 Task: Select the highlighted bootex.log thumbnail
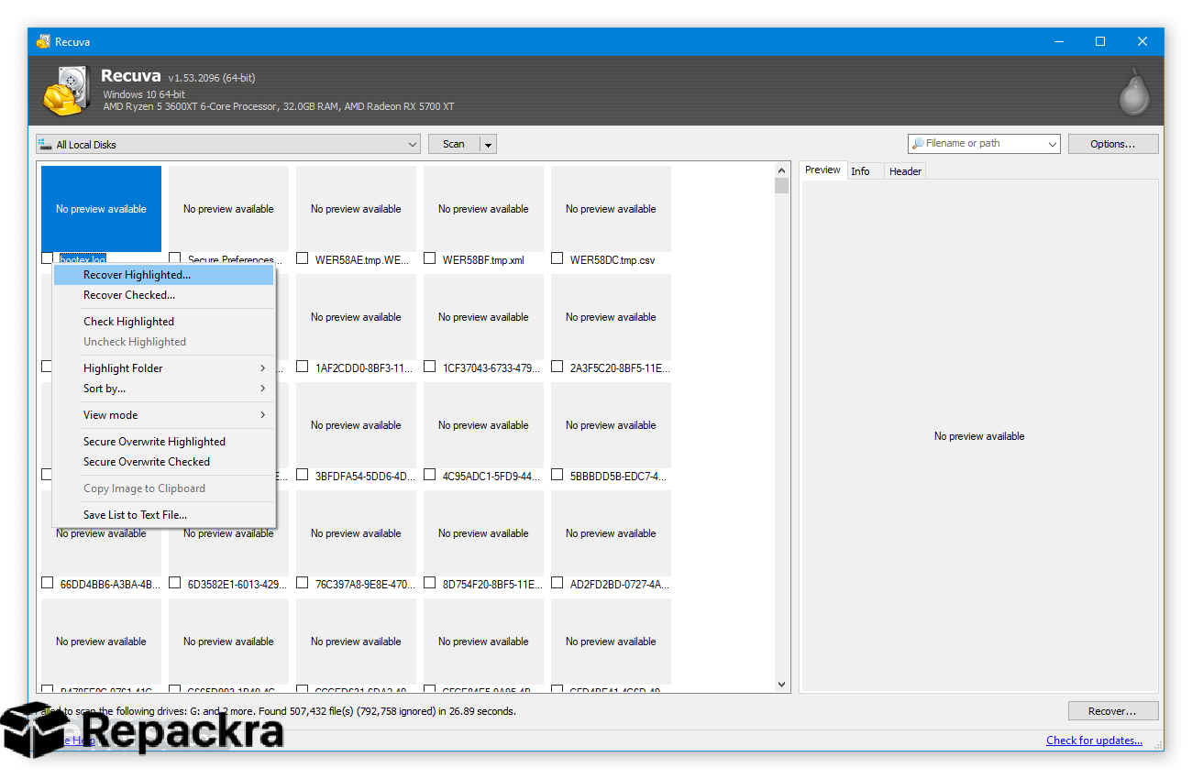pos(101,209)
